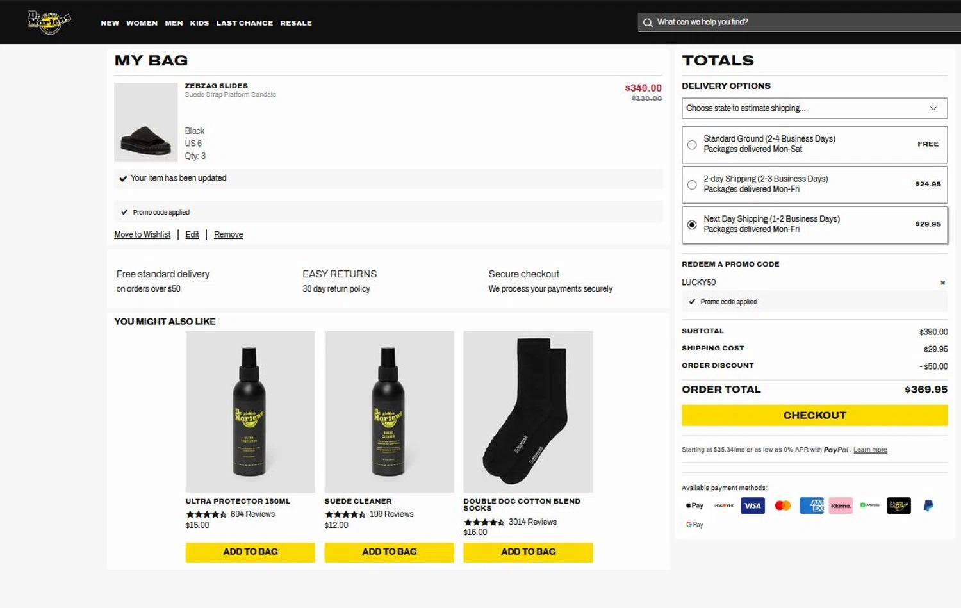Click the 'Qty: 3' quantity text
This screenshot has height=608, width=961.
click(x=195, y=156)
